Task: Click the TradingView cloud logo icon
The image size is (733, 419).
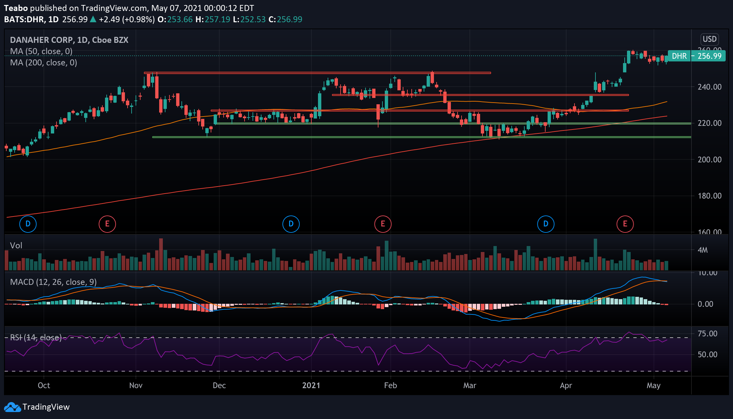Action: (x=12, y=407)
